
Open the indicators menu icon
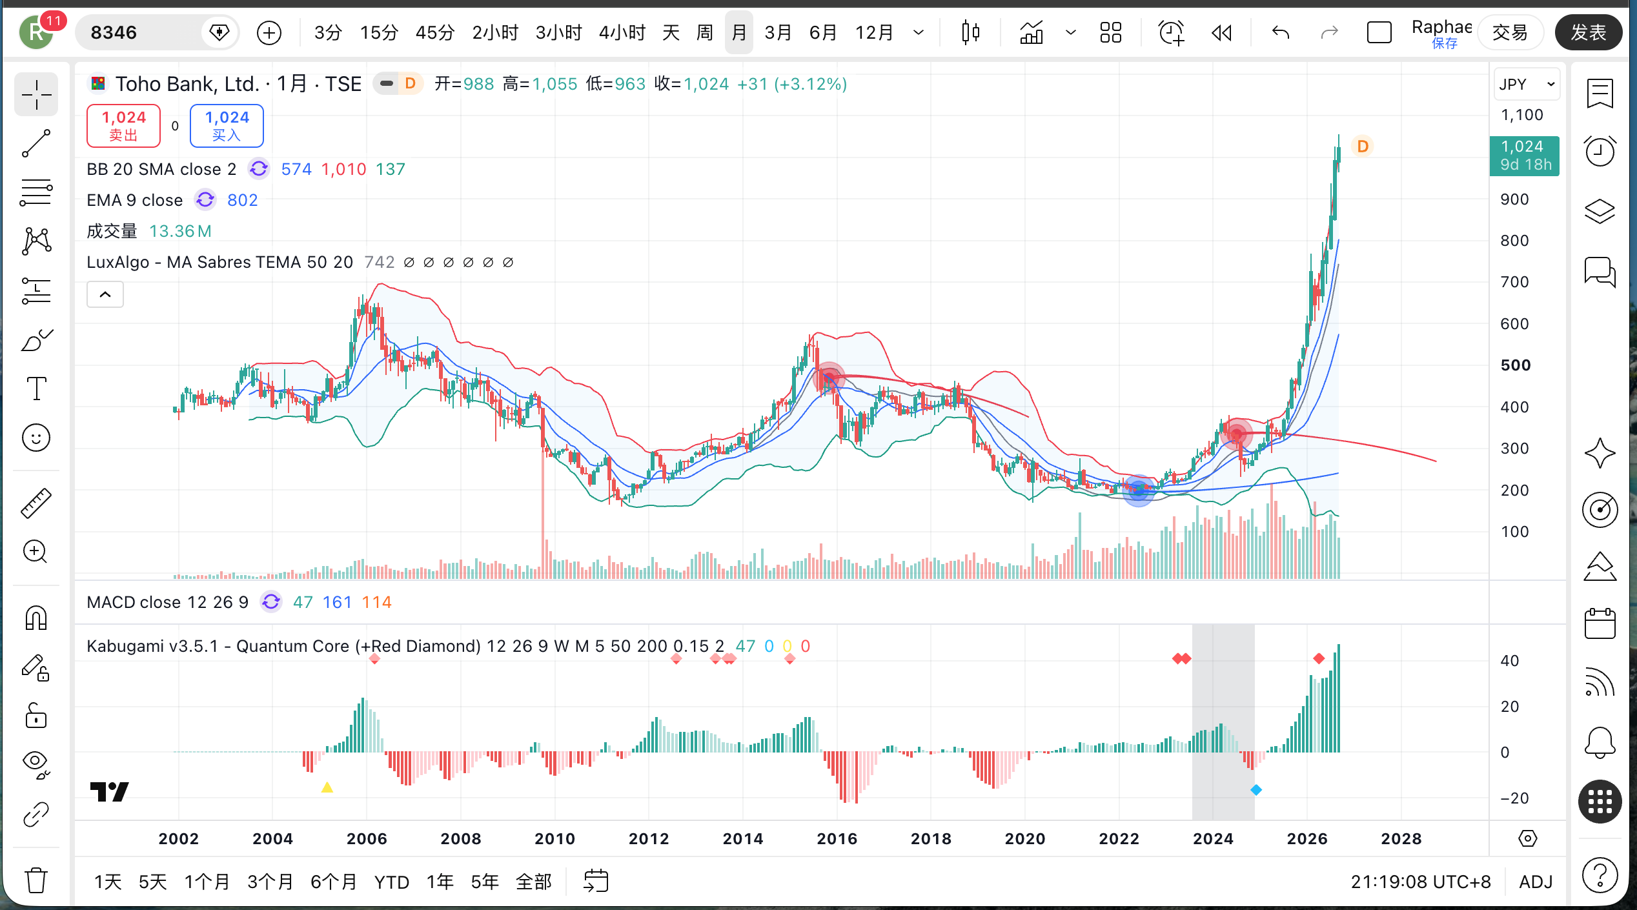coord(1032,32)
